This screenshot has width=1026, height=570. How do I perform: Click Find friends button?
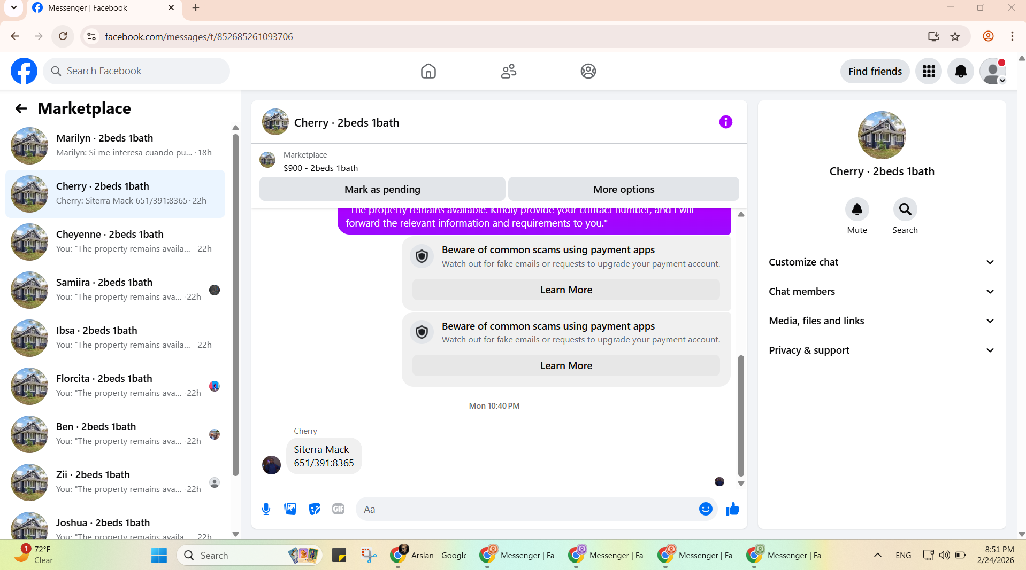875,71
